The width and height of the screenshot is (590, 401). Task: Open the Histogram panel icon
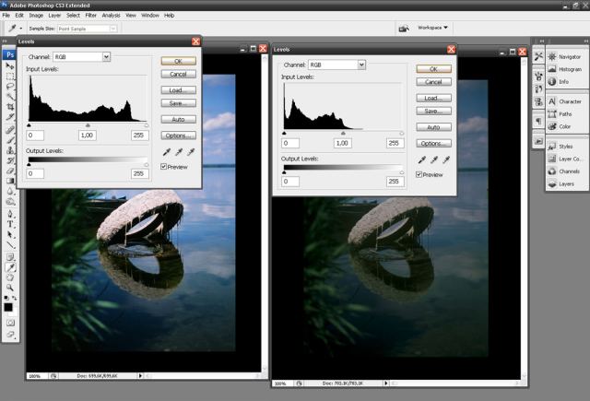[552, 69]
